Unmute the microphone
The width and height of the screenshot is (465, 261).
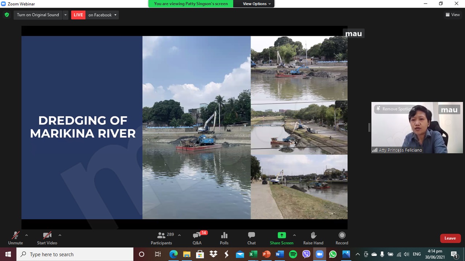(15, 238)
